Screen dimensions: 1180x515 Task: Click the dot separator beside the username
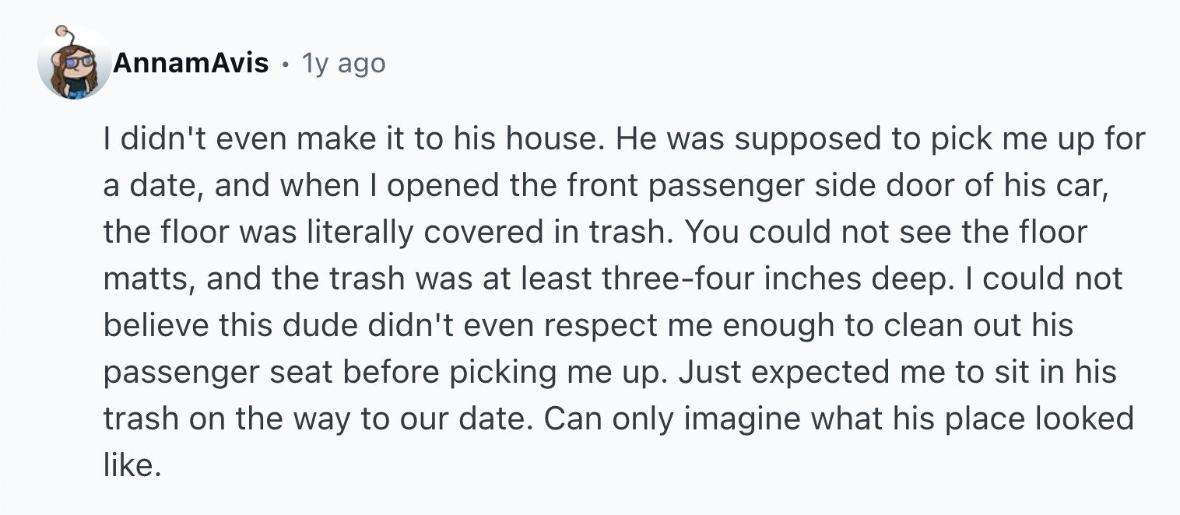click(285, 65)
